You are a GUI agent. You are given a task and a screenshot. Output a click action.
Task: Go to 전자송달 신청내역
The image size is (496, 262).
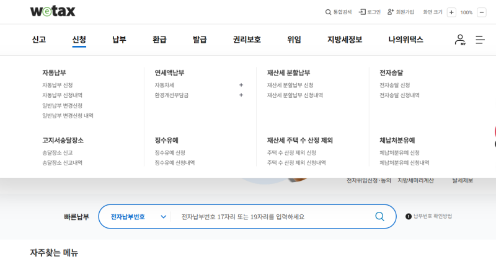pyautogui.click(x=399, y=95)
